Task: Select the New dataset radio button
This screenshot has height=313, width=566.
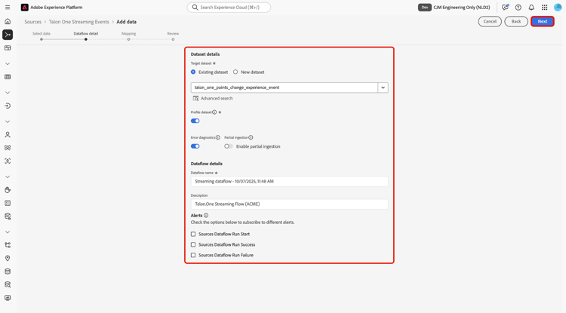Action: (x=235, y=72)
